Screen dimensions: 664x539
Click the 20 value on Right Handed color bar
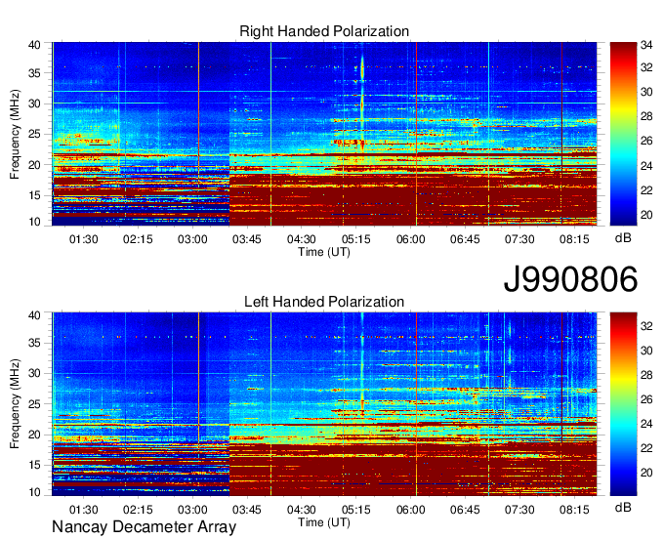[x=646, y=215]
